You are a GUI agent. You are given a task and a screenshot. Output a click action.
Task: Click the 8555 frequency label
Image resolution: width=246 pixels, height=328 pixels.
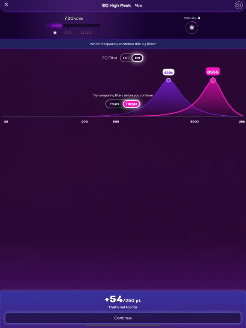click(213, 72)
